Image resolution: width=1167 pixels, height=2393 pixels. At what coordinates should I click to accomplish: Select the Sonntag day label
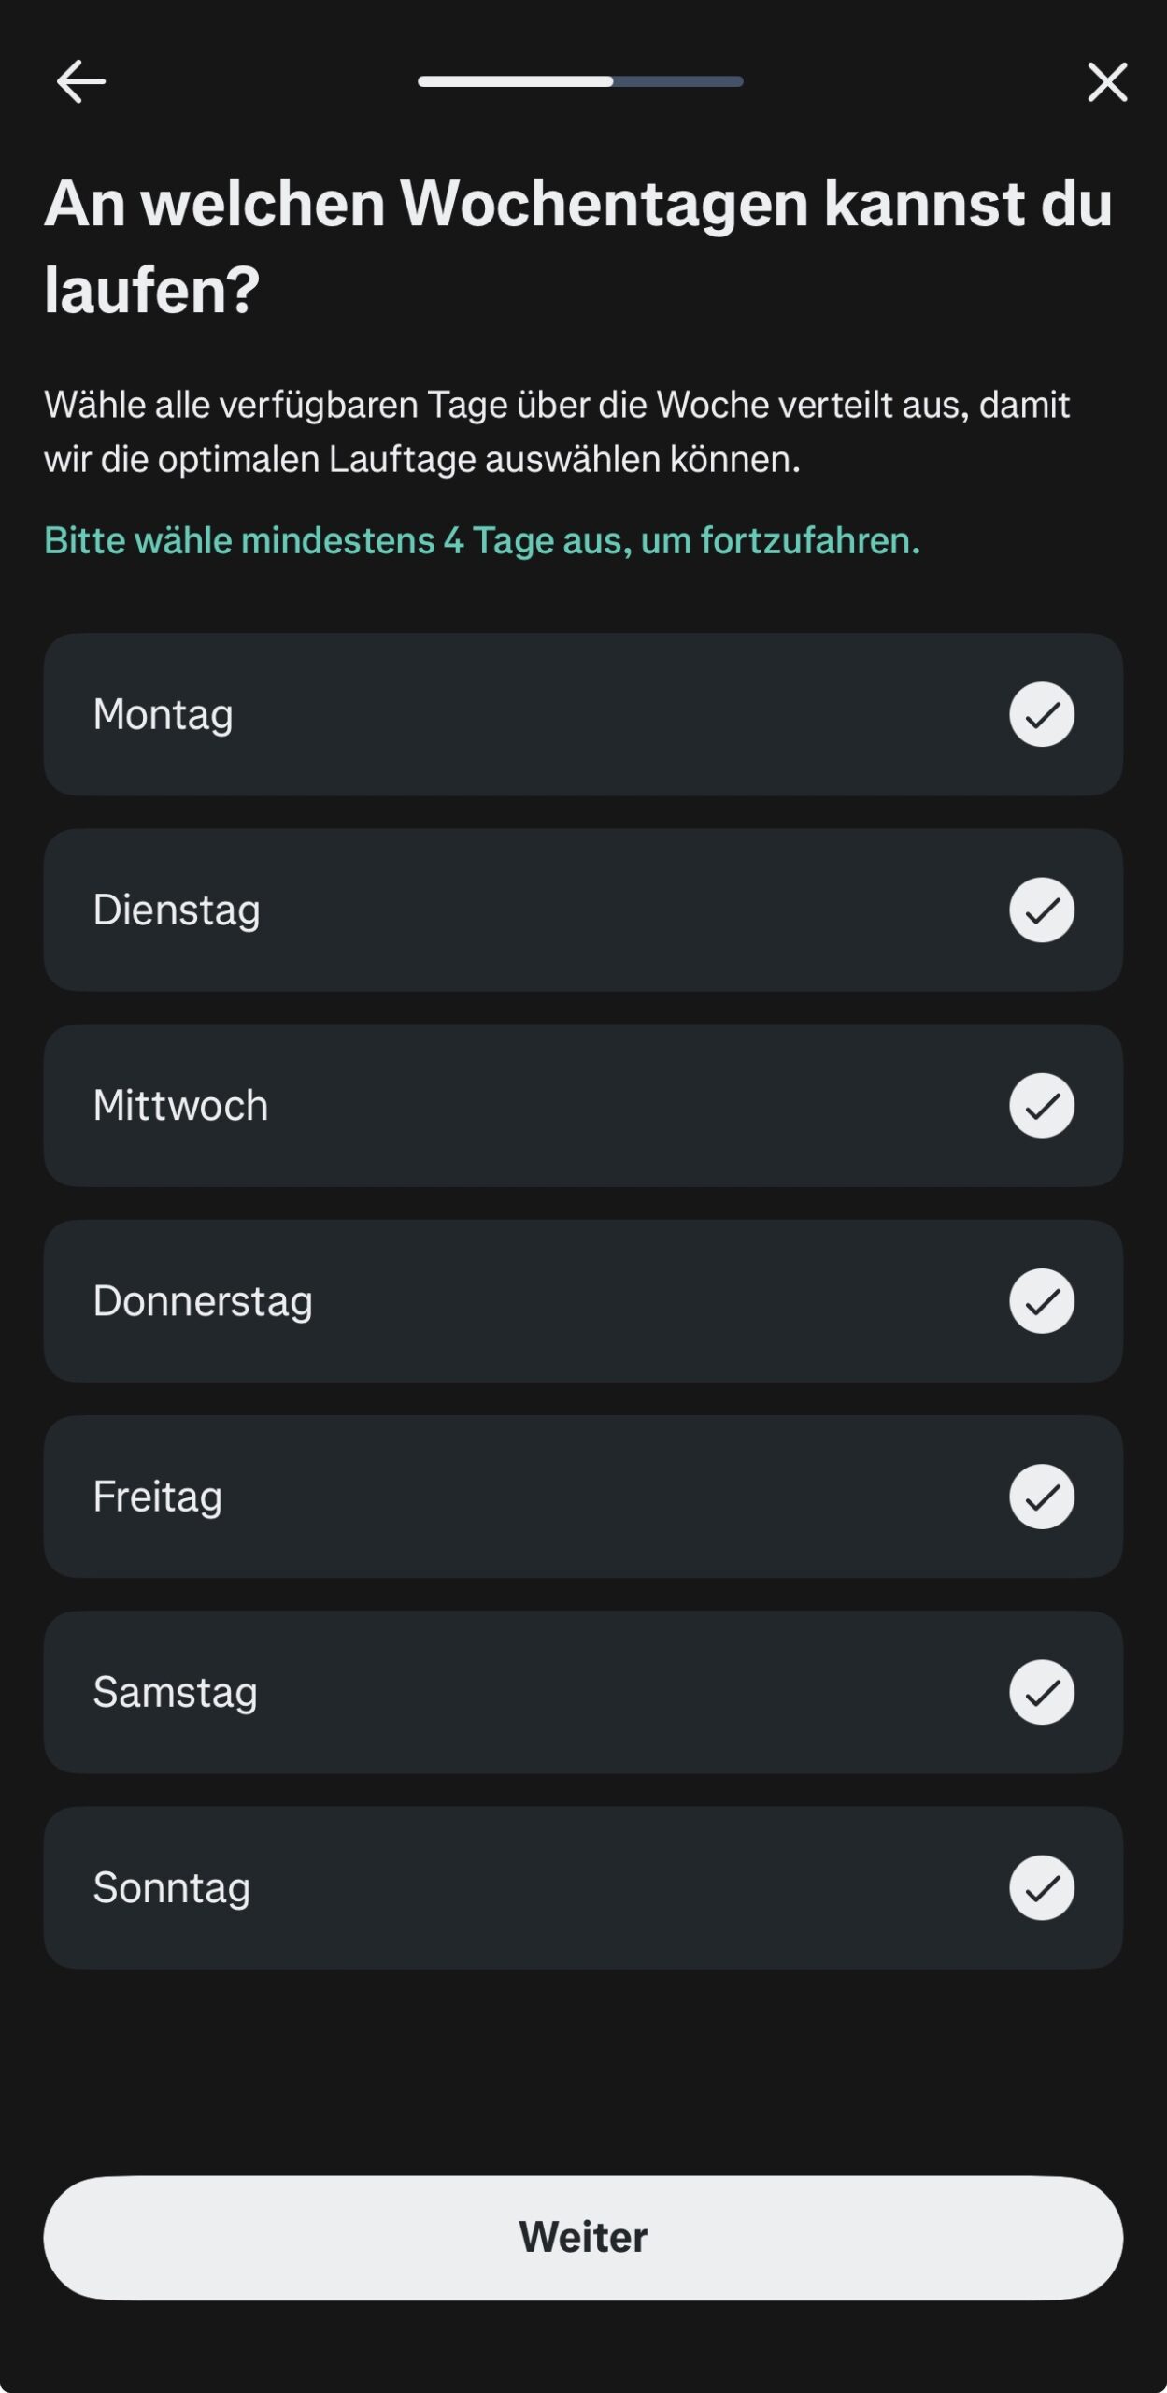click(172, 1887)
